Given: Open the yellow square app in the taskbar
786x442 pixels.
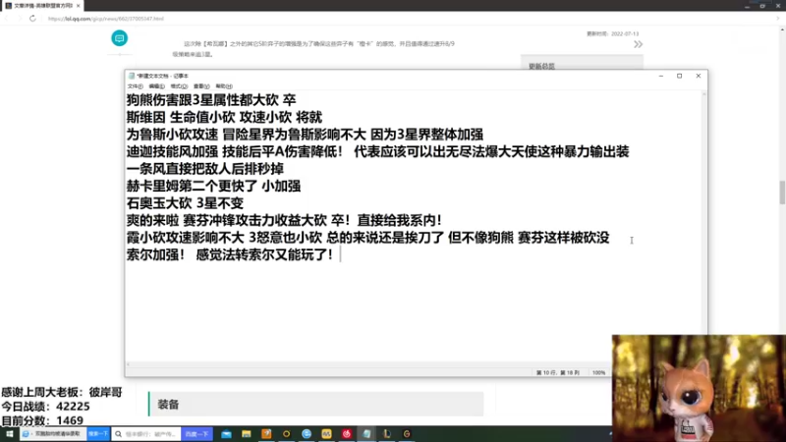Looking at the screenshot, I should point(326,434).
